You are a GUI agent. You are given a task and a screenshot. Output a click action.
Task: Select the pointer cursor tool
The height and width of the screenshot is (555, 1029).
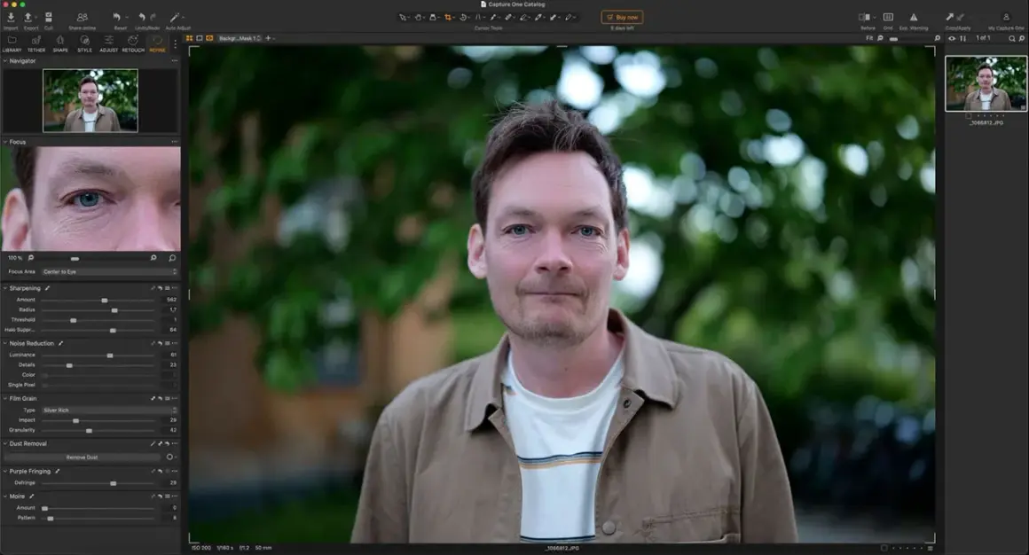pyautogui.click(x=402, y=18)
